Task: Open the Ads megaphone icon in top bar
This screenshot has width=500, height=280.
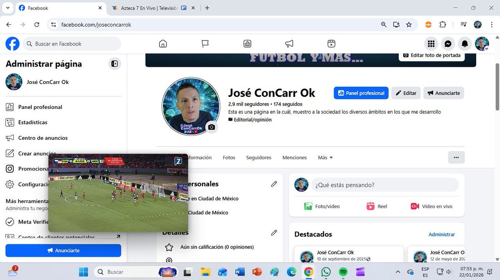Action: click(289, 44)
